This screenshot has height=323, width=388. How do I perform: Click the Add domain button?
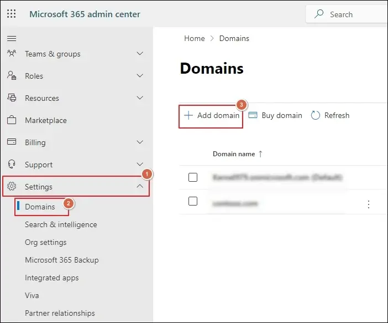(x=211, y=116)
